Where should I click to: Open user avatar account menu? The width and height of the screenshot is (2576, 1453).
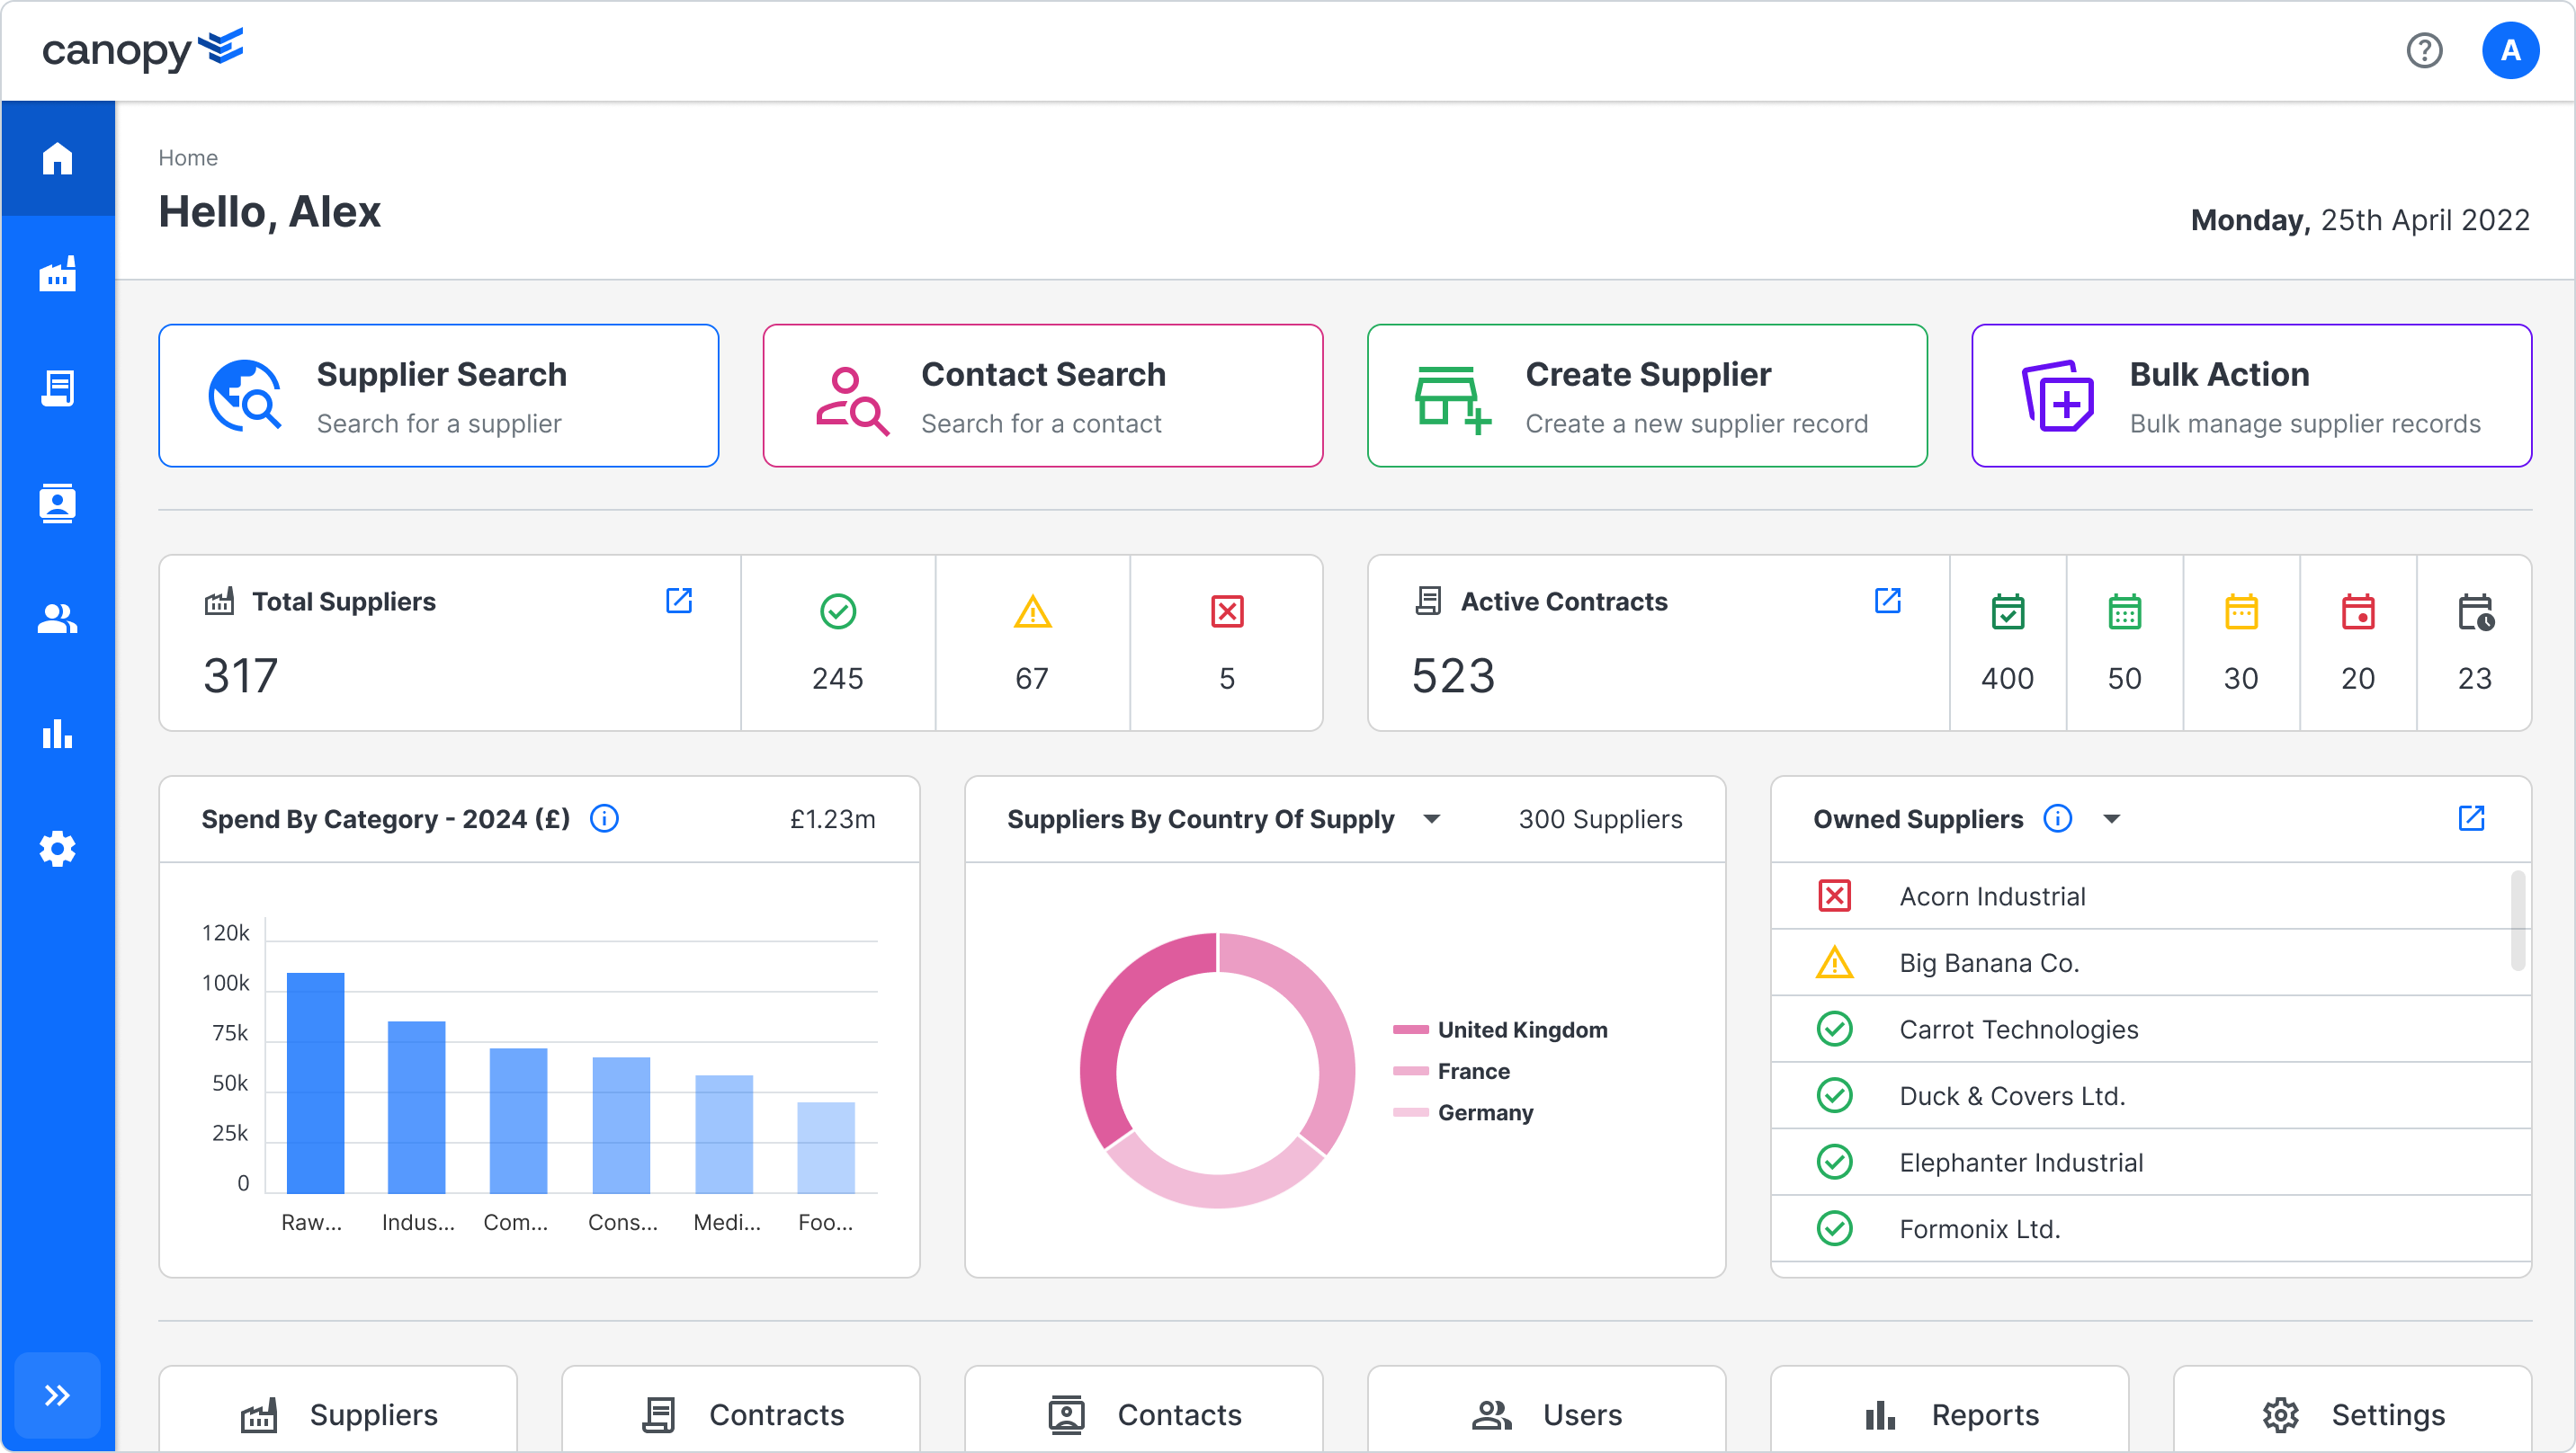pyautogui.click(x=2510, y=50)
